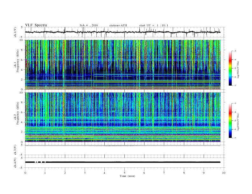This screenshot has height=194, width=252.
Task: Click the "start UT = 1:10:1" label
Action: click(154, 25)
